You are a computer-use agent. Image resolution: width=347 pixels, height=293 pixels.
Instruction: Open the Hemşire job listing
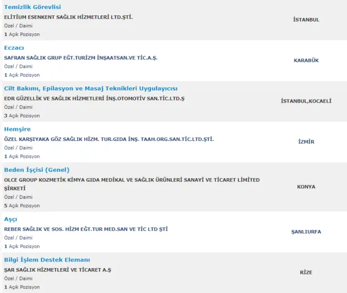(17, 129)
